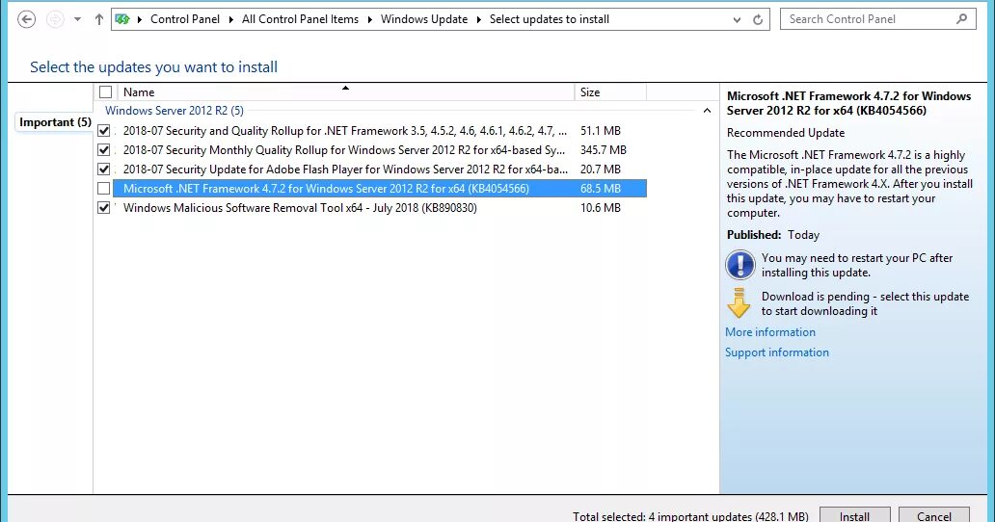Screen dimensions: 995x522
Task: Sort by Size column header
Action: pos(609,91)
